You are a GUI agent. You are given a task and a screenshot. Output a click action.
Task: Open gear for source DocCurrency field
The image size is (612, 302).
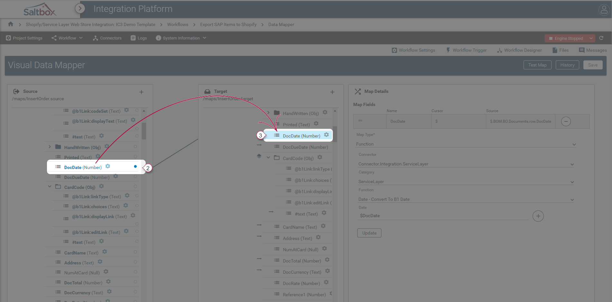click(109, 292)
